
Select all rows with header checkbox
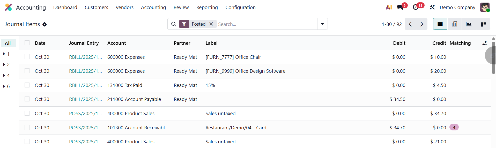pyautogui.click(x=27, y=43)
